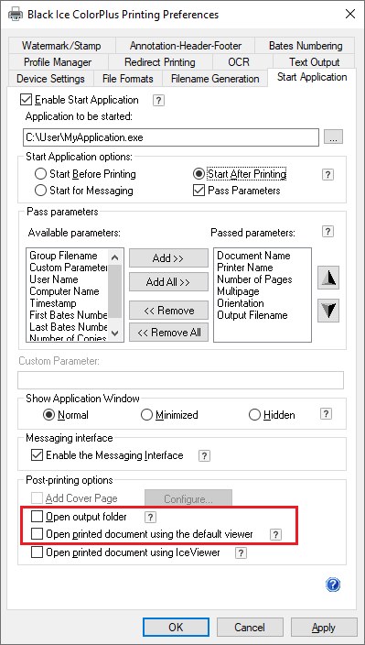Click the Add All >> button
This screenshot has height=645, width=365.
[168, 282]
